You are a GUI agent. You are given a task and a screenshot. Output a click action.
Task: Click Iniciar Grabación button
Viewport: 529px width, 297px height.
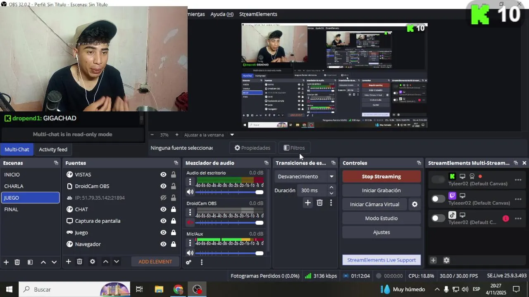pos(381,191)
